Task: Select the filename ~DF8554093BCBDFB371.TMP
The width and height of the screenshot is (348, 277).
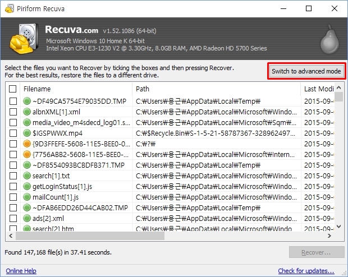Action: (x=79, y=165)
